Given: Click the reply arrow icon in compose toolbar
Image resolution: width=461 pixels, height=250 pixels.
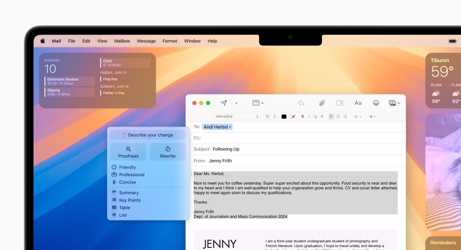Looking at the screenshot, I should click(x=301, y=103).
